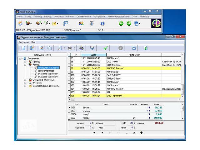Click the notes pencil icon in main toolbar
The image size is (200, 150).
(x=54, y=23)
